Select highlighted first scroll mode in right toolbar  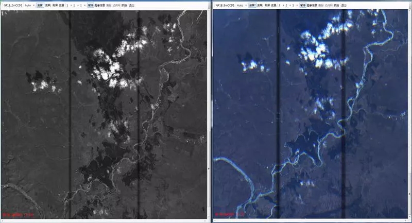(x=252, y=5)
